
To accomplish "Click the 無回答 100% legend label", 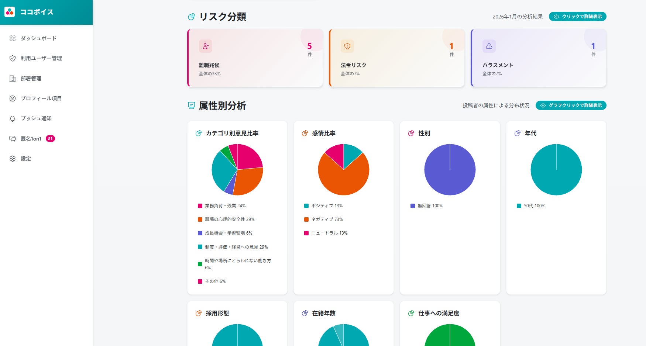I will (x=430, y=206).
